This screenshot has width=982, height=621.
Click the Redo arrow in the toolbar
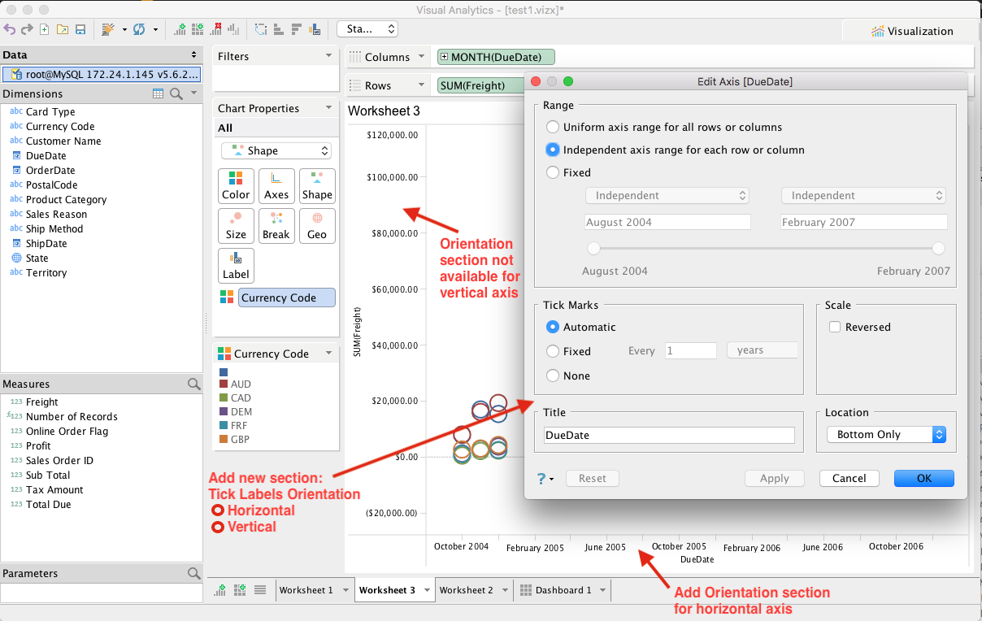[x=27, y=29]
